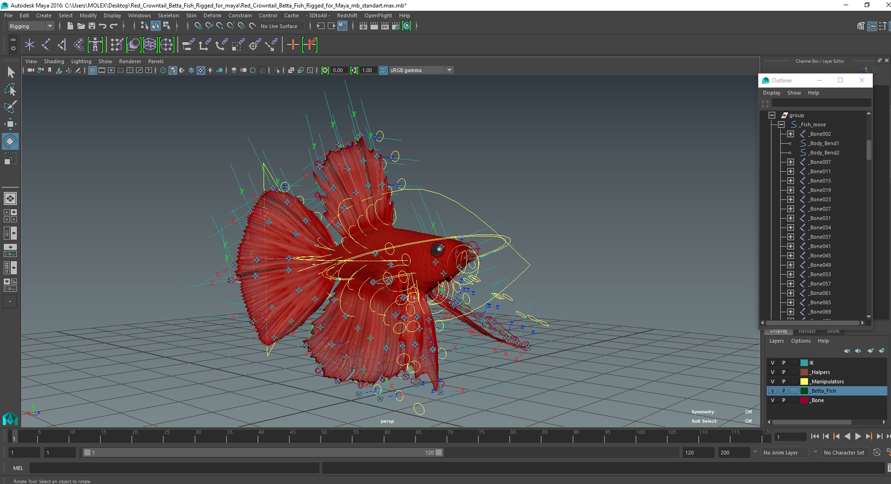Click the Create IK Handle shelf icon

tap(62, 45)
